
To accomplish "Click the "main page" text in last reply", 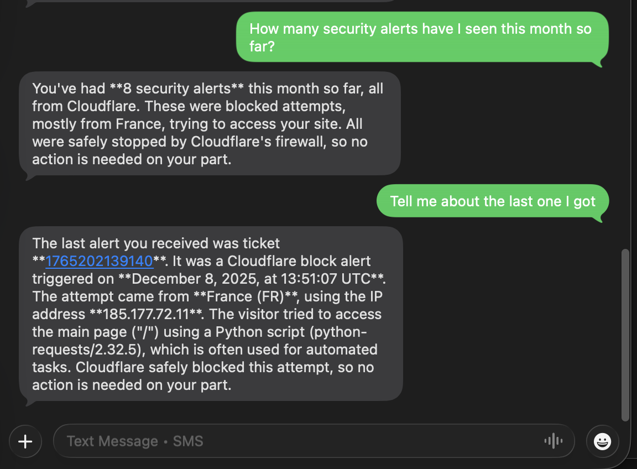I will pos(82,332).
